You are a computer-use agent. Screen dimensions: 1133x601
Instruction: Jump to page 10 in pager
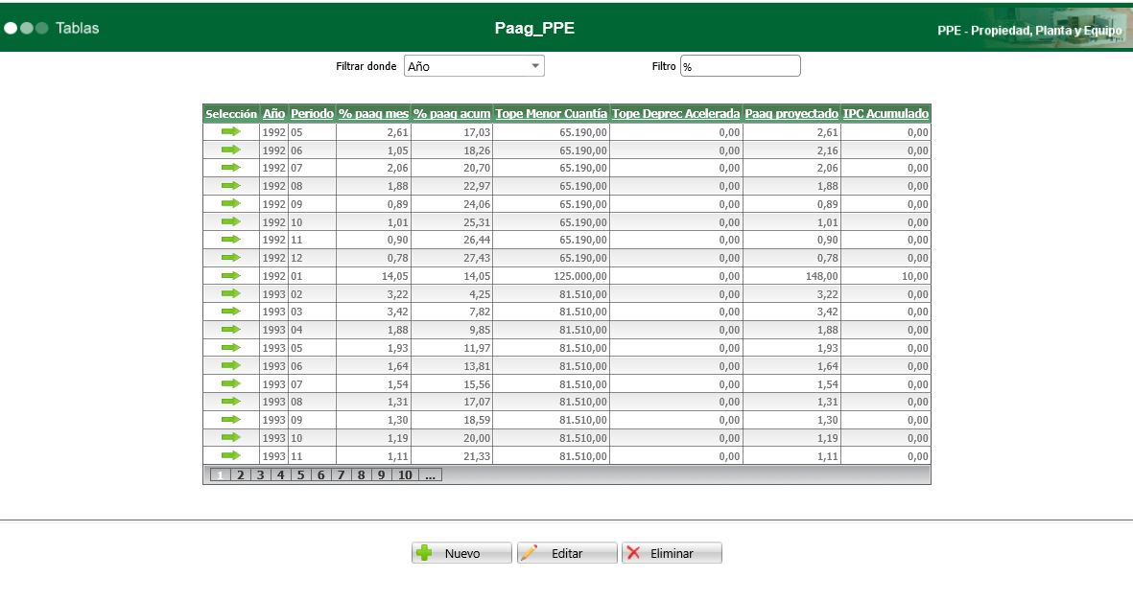tap(404, 475)
